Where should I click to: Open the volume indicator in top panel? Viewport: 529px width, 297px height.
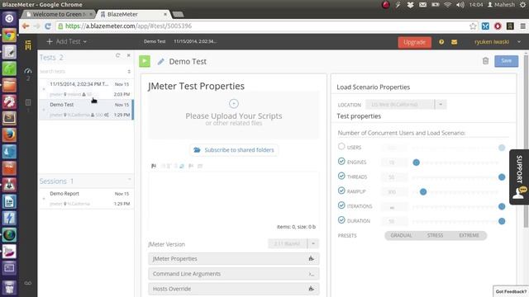tap(460, 5)
